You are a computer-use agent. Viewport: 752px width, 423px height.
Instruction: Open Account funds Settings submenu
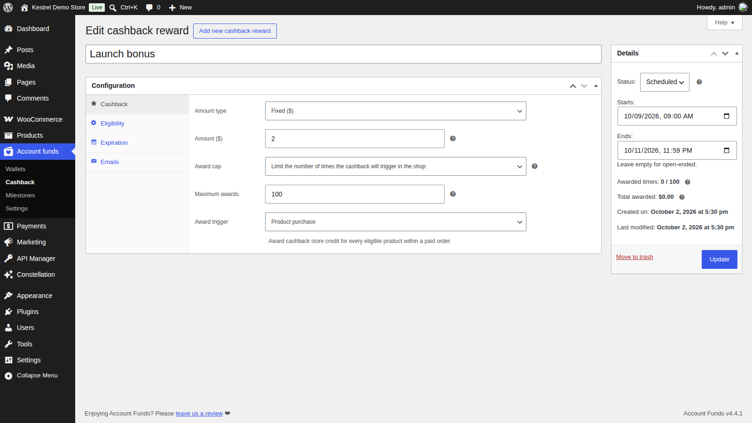click(x=38, y=209)
